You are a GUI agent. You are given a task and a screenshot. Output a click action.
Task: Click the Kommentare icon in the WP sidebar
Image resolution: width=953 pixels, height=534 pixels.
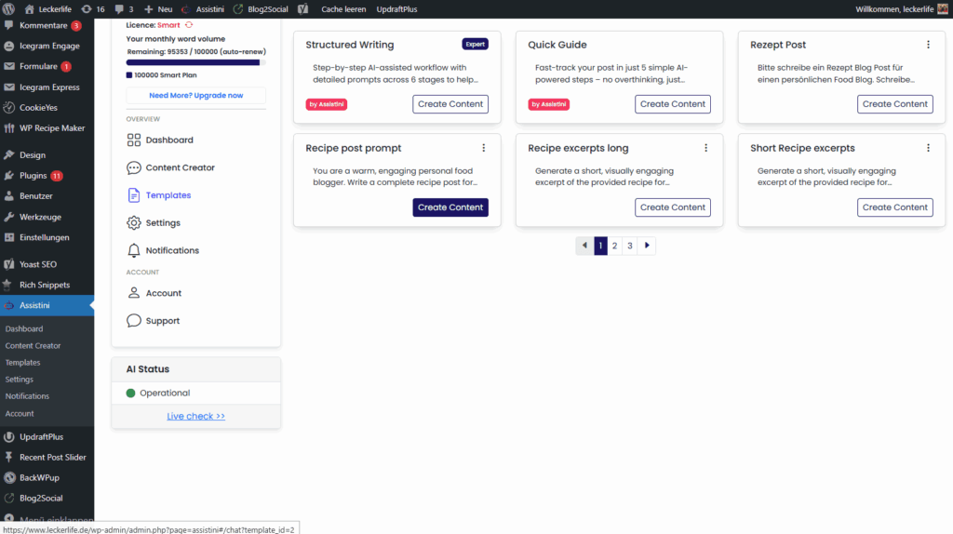click(9, 25)
